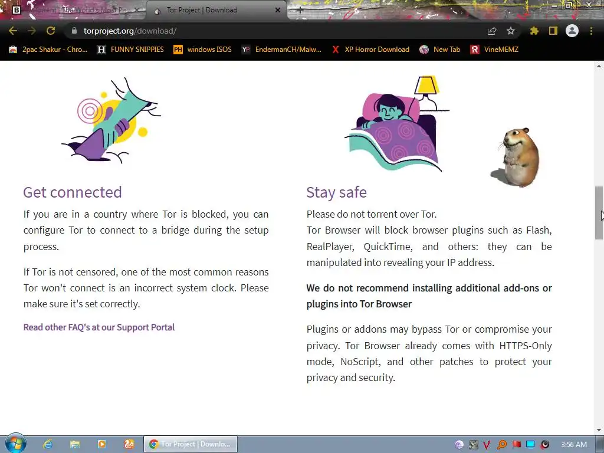Screen dimensions: 604x453
Task: Open the Extensions puzzle-piece icon
Action: point(534,31)
